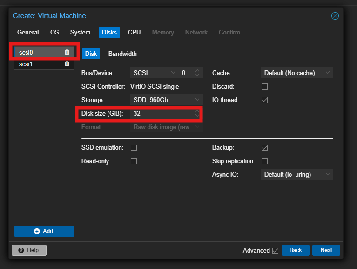The width and height of the screenshot is (357, 269).
Task: Select the scsi0 disk entry
Action: point(37,52)
